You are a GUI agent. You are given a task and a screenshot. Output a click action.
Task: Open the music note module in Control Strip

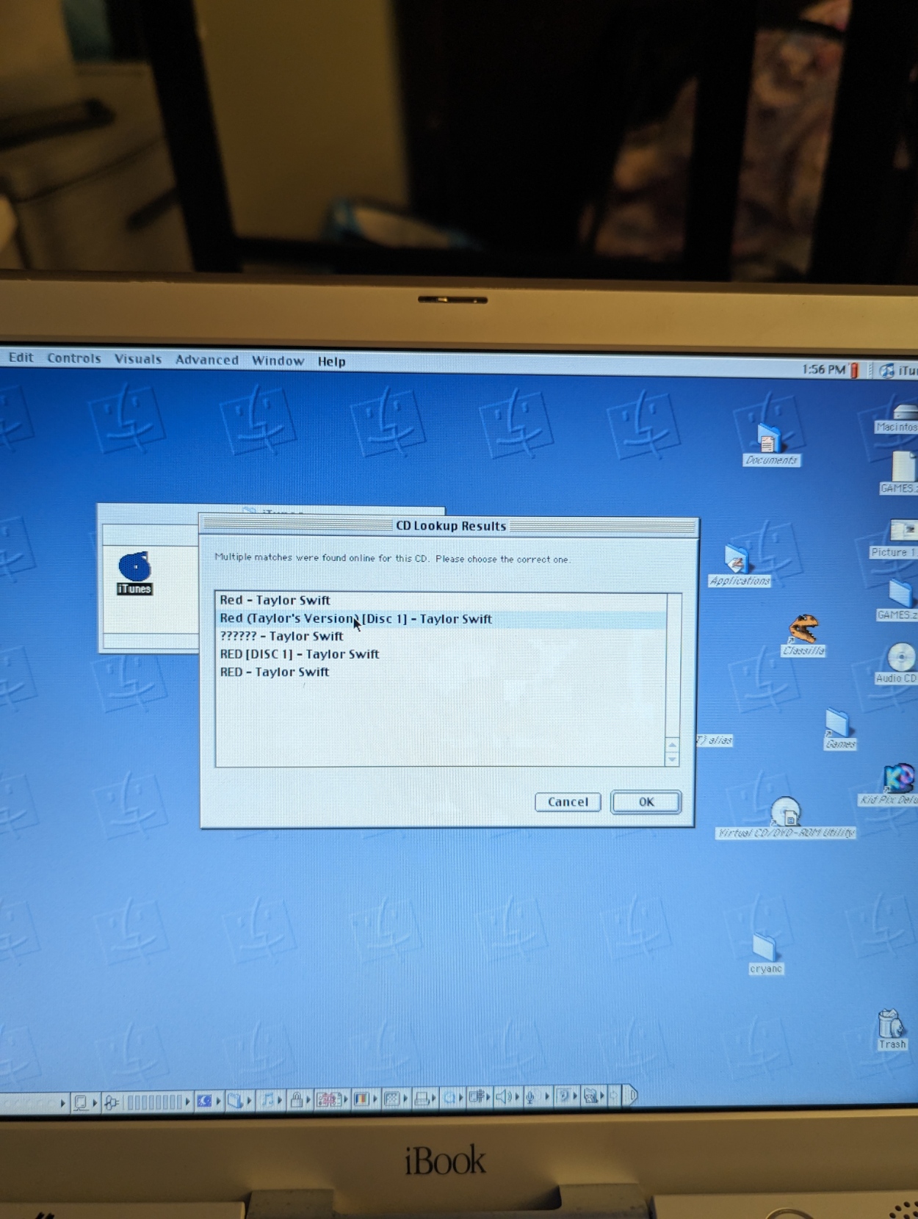[x=268, y=1099]
